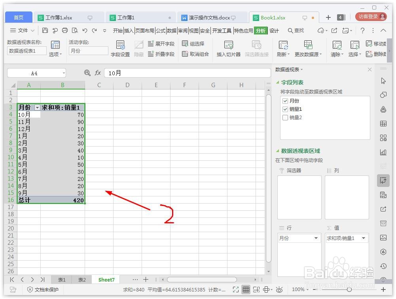This screenshot has height=299, width=396.
Task: Collapse the 数据透视表区域 section
Action: tap(278, 151)
